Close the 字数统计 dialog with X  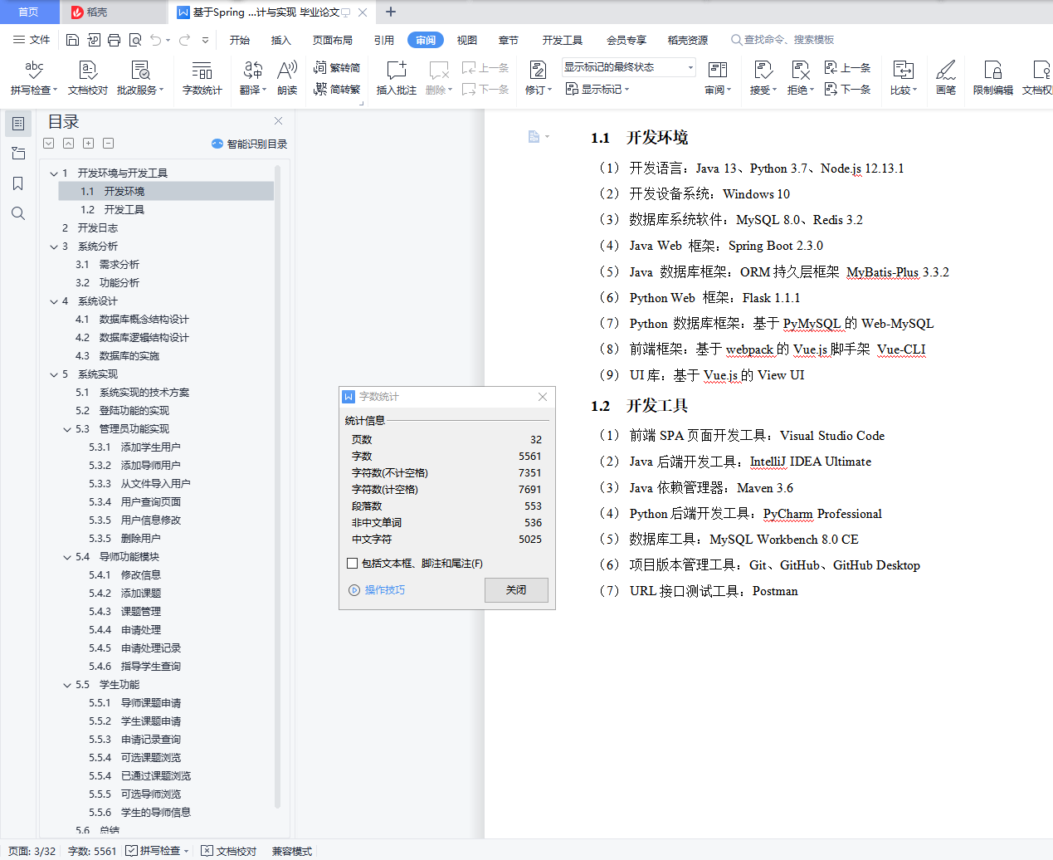543,397
